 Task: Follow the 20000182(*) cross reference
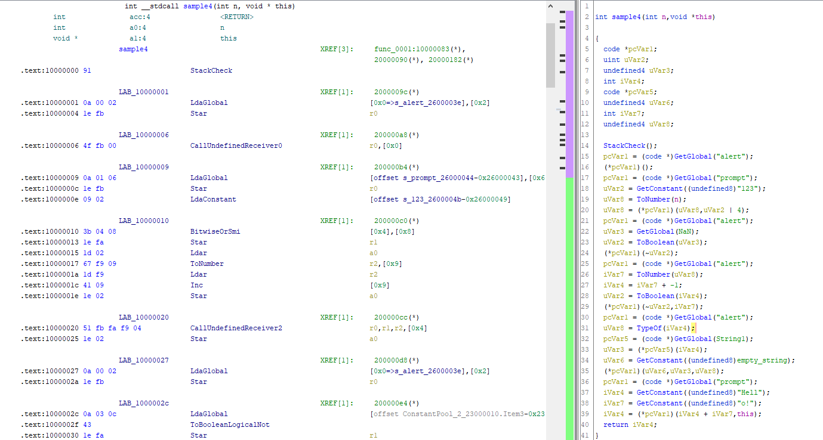tap(451, 60)
